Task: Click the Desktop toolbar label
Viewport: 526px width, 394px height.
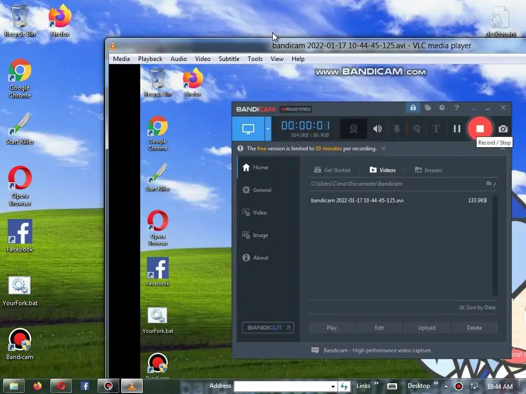Action: [x=418, y=386]
